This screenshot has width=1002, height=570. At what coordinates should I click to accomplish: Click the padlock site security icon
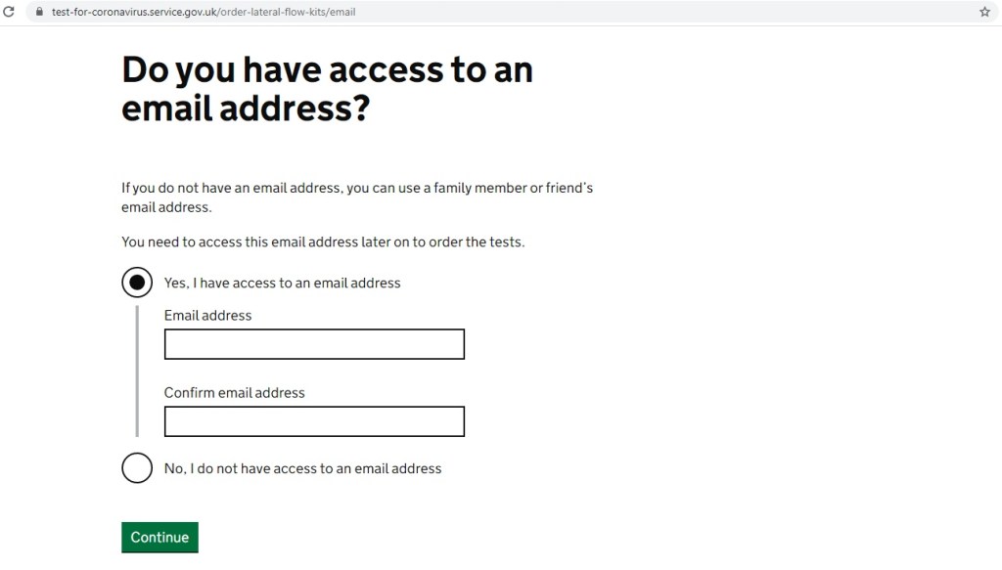[39, 12]
